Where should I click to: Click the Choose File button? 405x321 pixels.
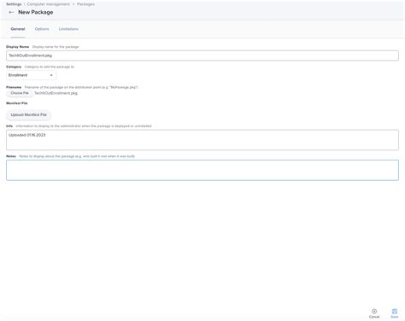coord(20,93)
